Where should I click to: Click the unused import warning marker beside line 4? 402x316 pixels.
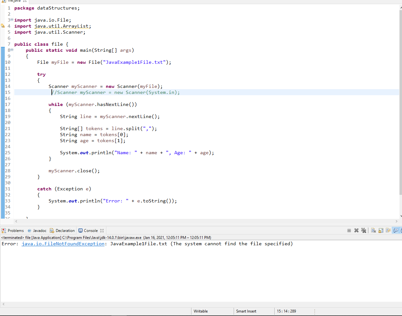(3, 26)
